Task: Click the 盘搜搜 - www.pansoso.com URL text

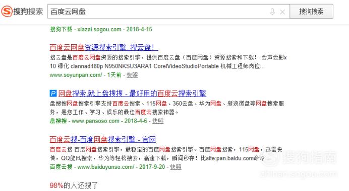Action: (85, 121)
